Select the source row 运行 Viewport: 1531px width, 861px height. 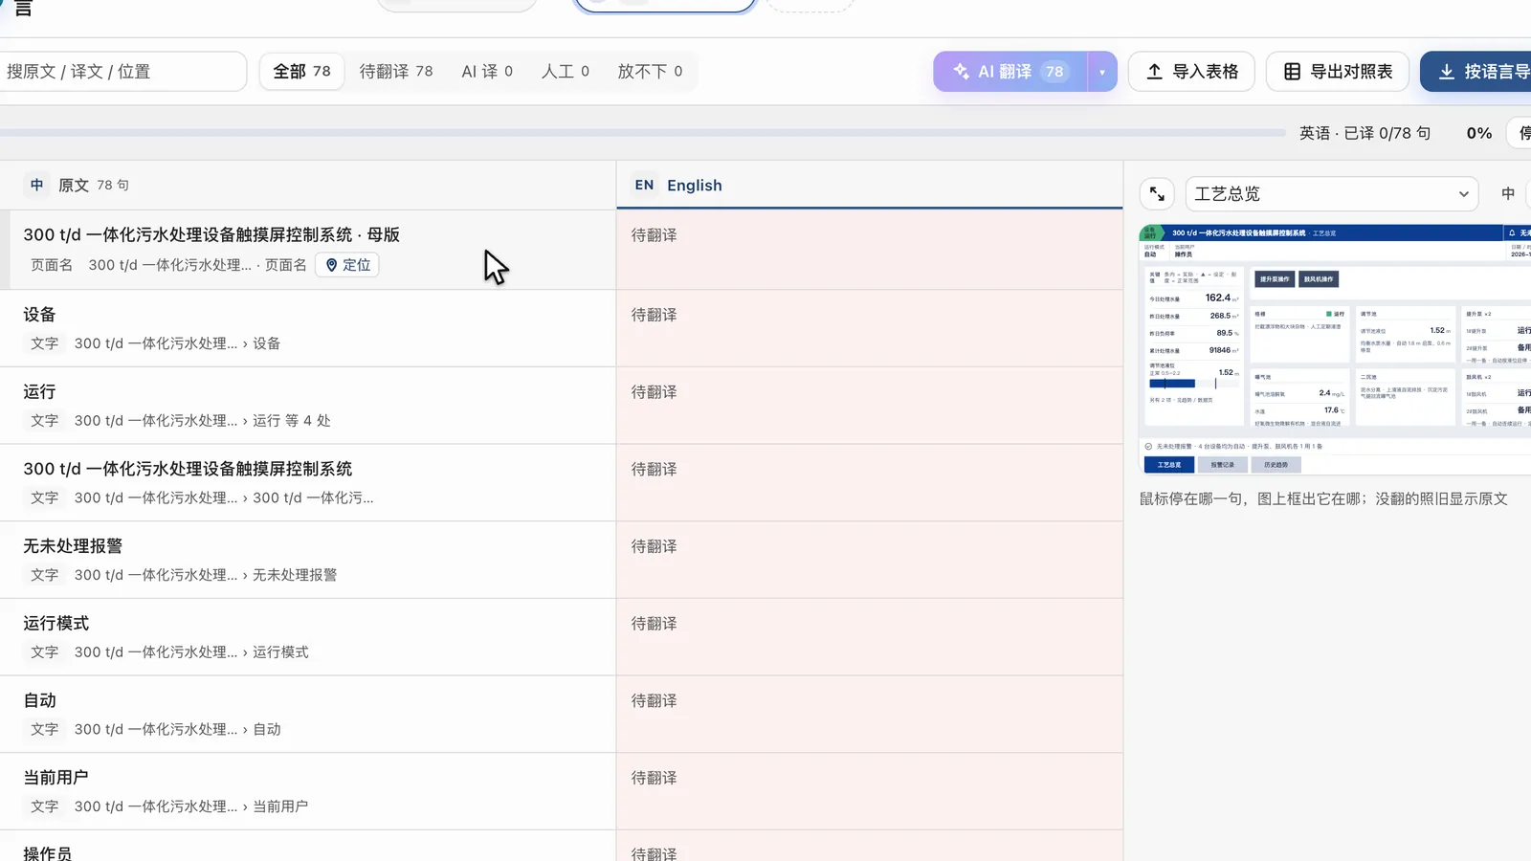pos(308,406)
